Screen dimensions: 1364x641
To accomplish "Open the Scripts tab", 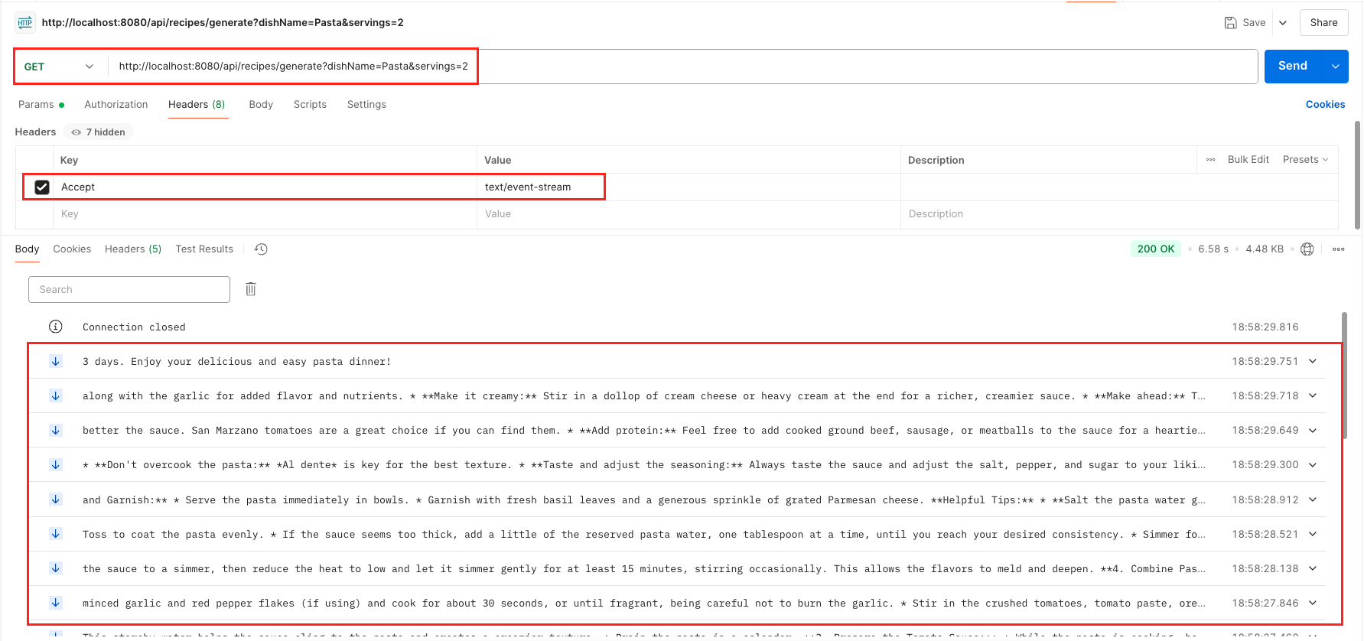I will [x=310, y=104].
